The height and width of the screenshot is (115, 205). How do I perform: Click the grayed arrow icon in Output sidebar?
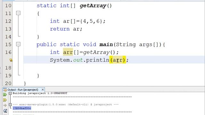5,105
